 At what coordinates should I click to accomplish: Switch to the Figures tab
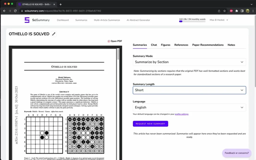(165, 45)
